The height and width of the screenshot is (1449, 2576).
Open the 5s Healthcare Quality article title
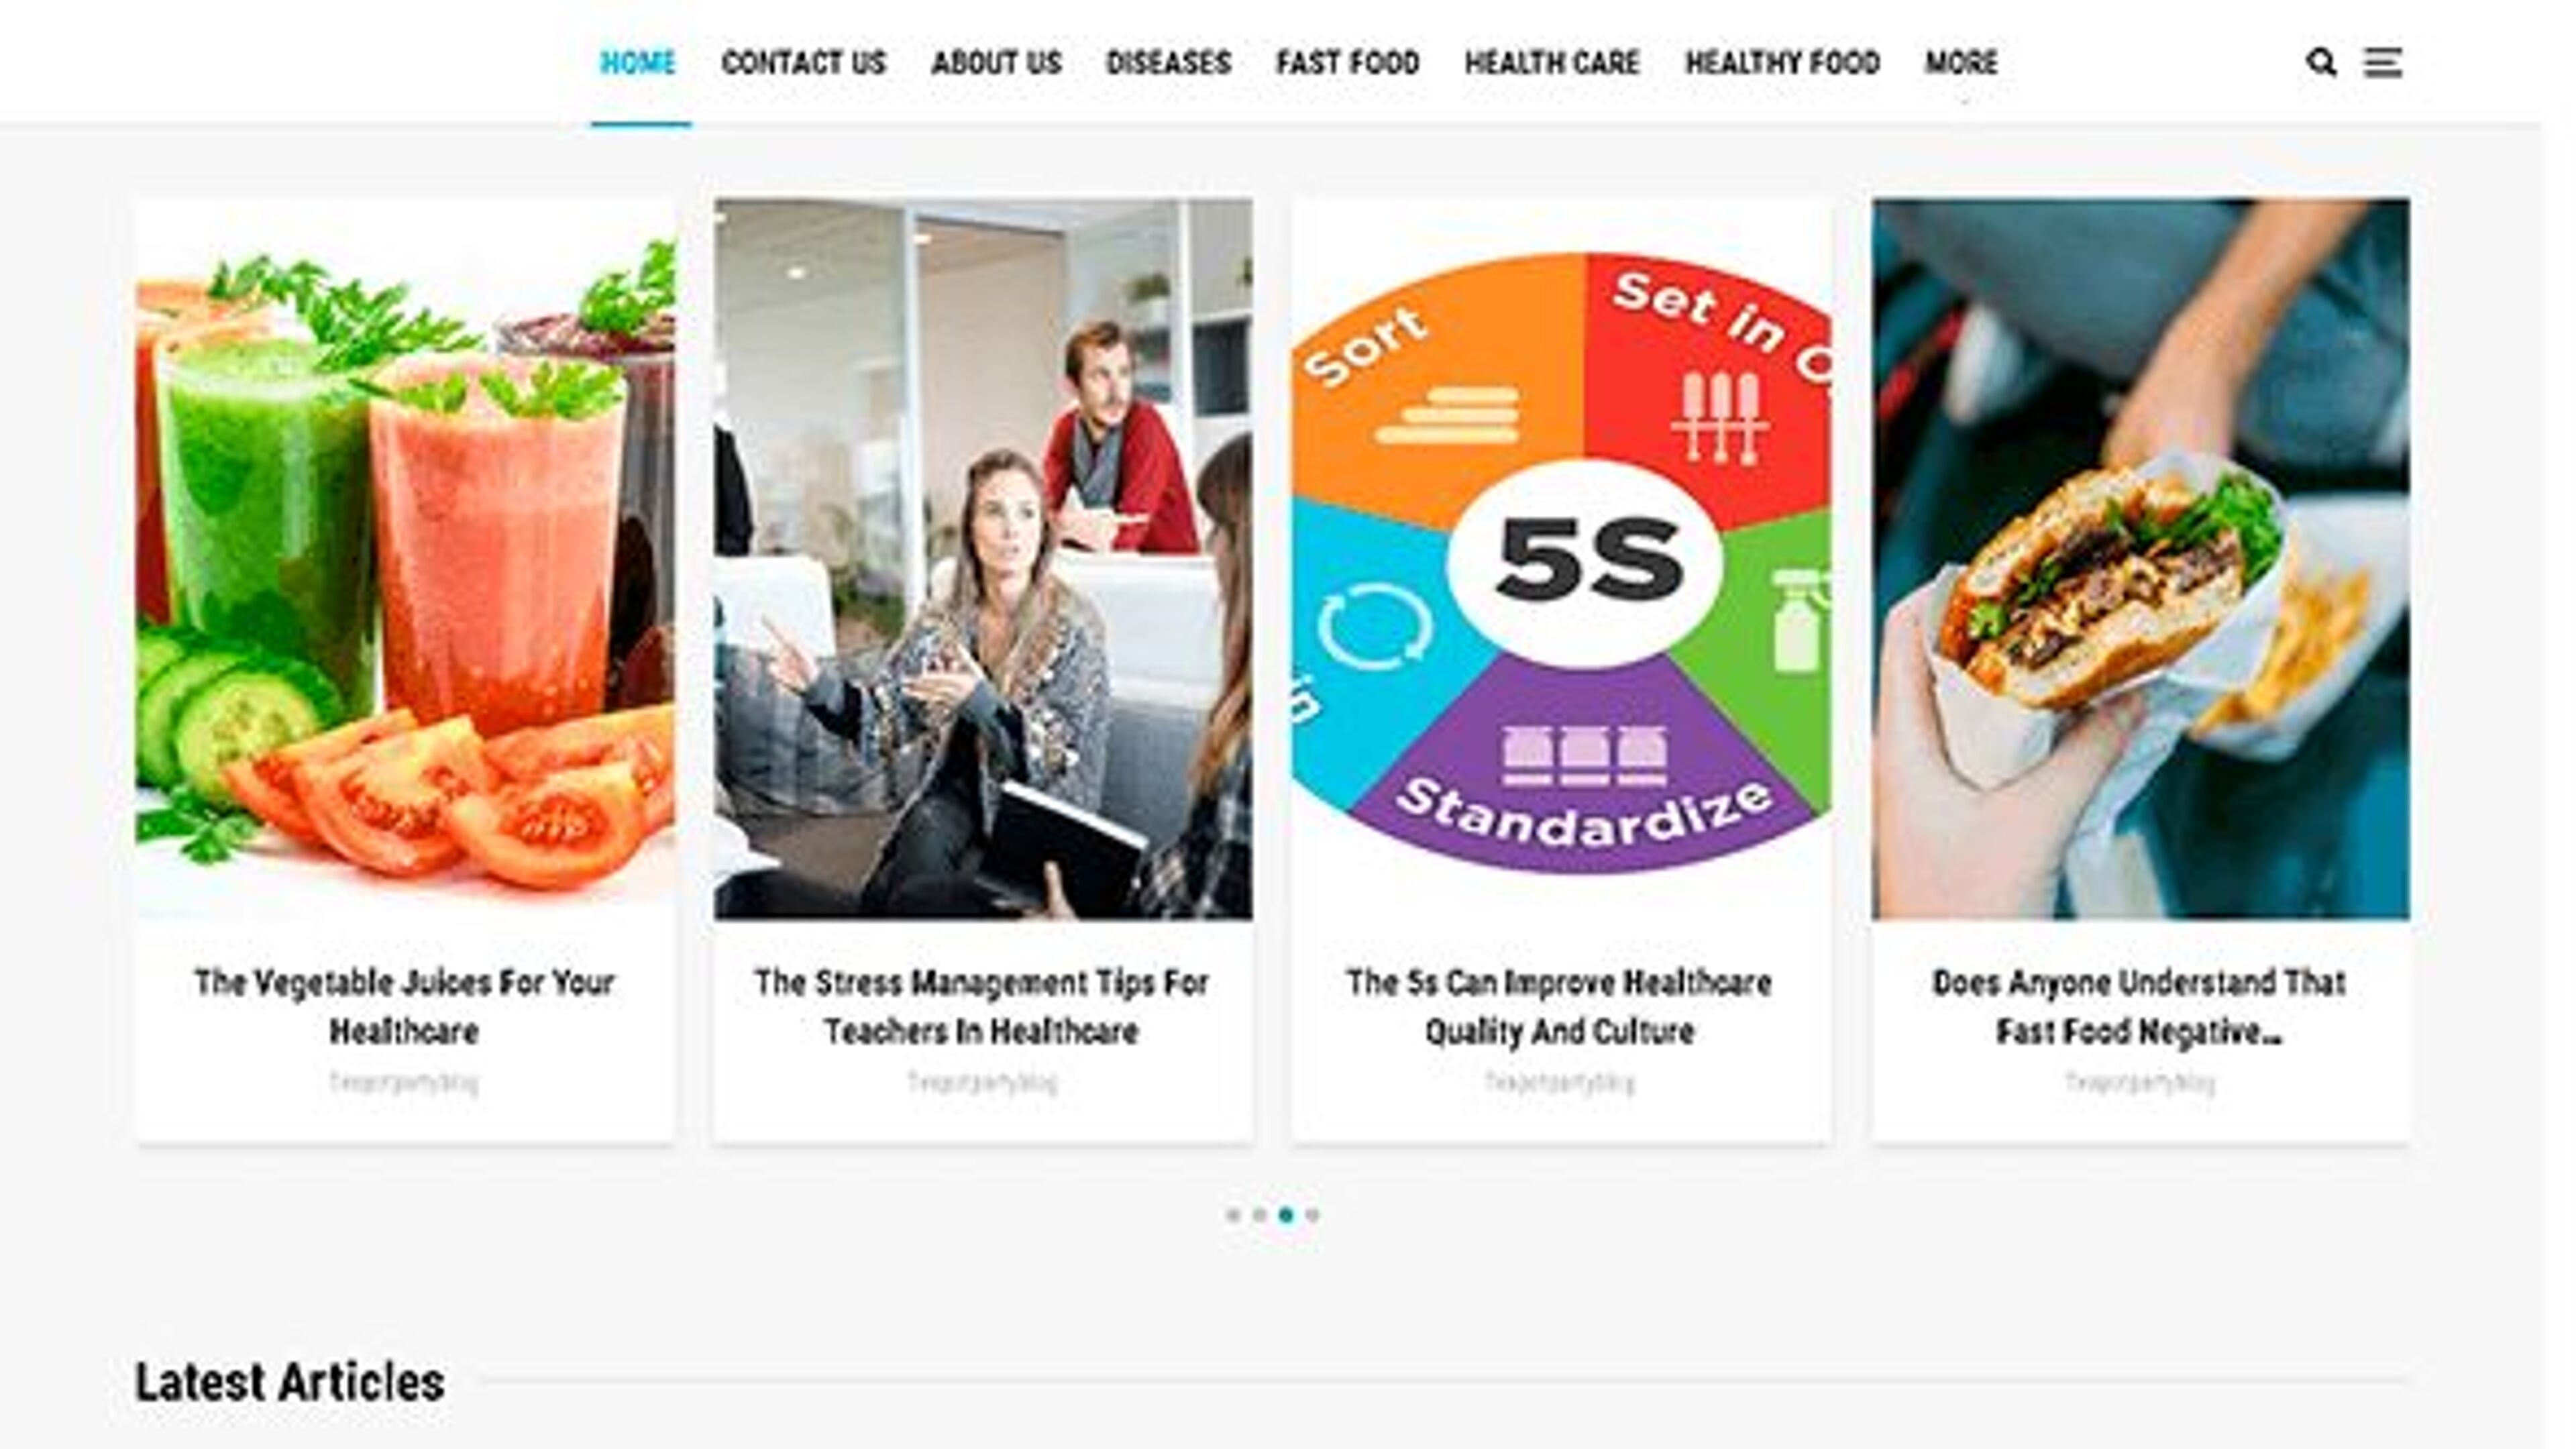click(x=1559, y=1006)
